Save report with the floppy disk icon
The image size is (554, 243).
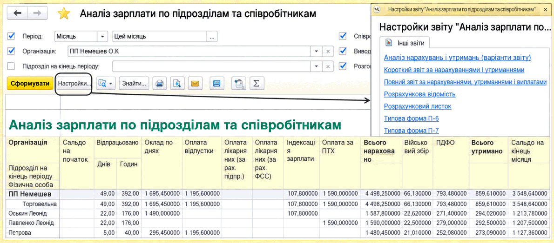tap(216, 84)
